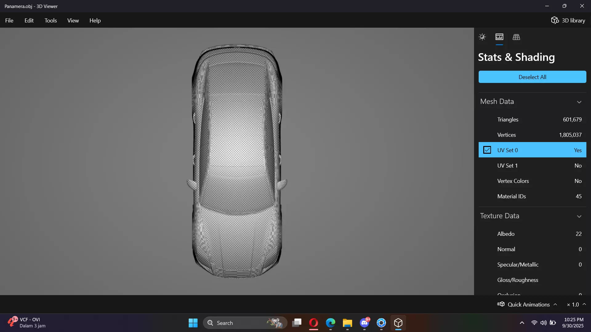Screen dimensions: 591x332
Task: Open the File menu
Action: click(9, 20)
